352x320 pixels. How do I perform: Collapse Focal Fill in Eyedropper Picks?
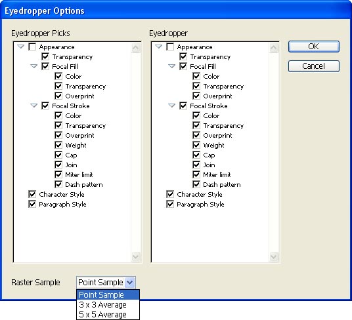click(34, 66)
